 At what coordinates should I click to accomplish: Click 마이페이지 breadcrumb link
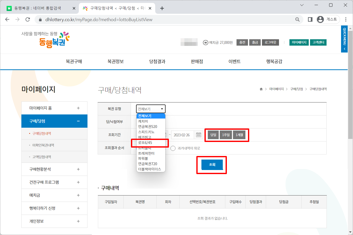pos(276,89)
